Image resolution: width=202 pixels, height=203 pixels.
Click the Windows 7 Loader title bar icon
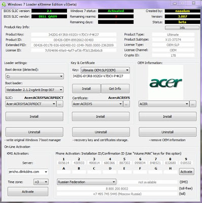(4, 4)
